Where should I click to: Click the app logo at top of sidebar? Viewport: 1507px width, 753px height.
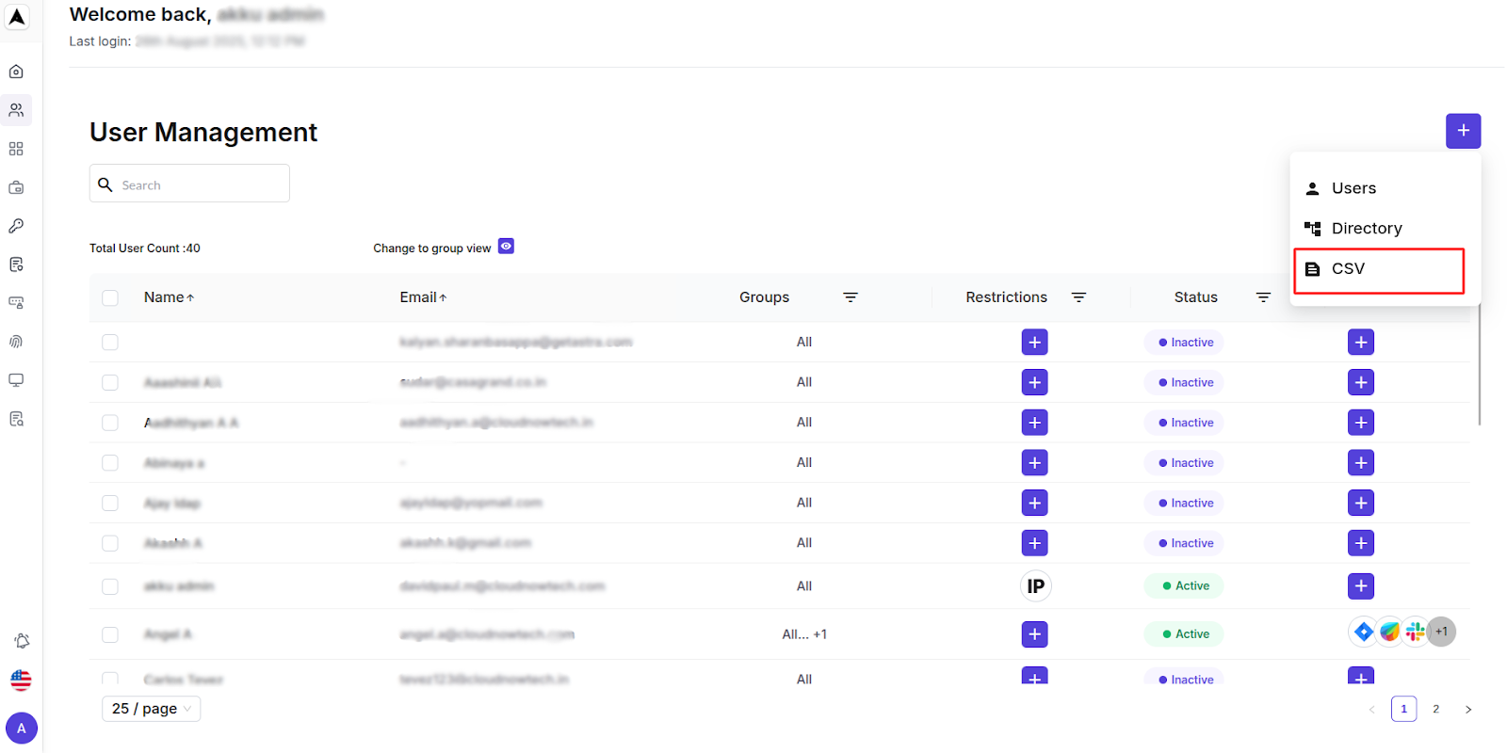[17, 17]
